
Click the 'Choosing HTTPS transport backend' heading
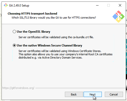32,14
